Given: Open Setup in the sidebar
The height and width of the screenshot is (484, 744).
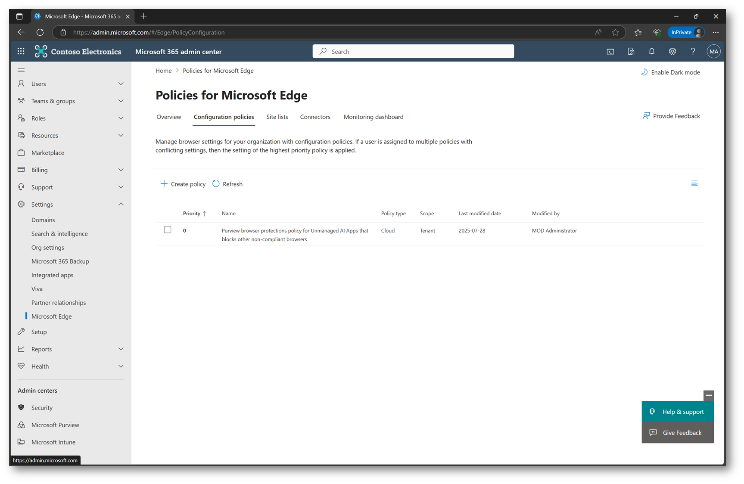Looking at the screenshot, I should (39, 332).
